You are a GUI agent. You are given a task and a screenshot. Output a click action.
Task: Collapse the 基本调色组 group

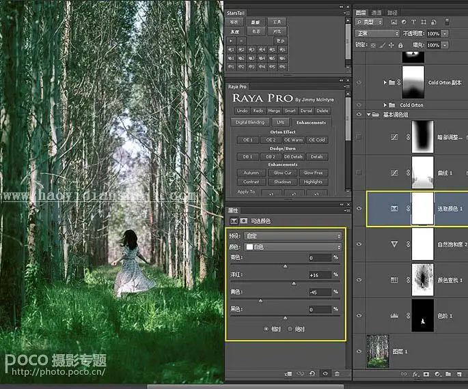(369, 115)
